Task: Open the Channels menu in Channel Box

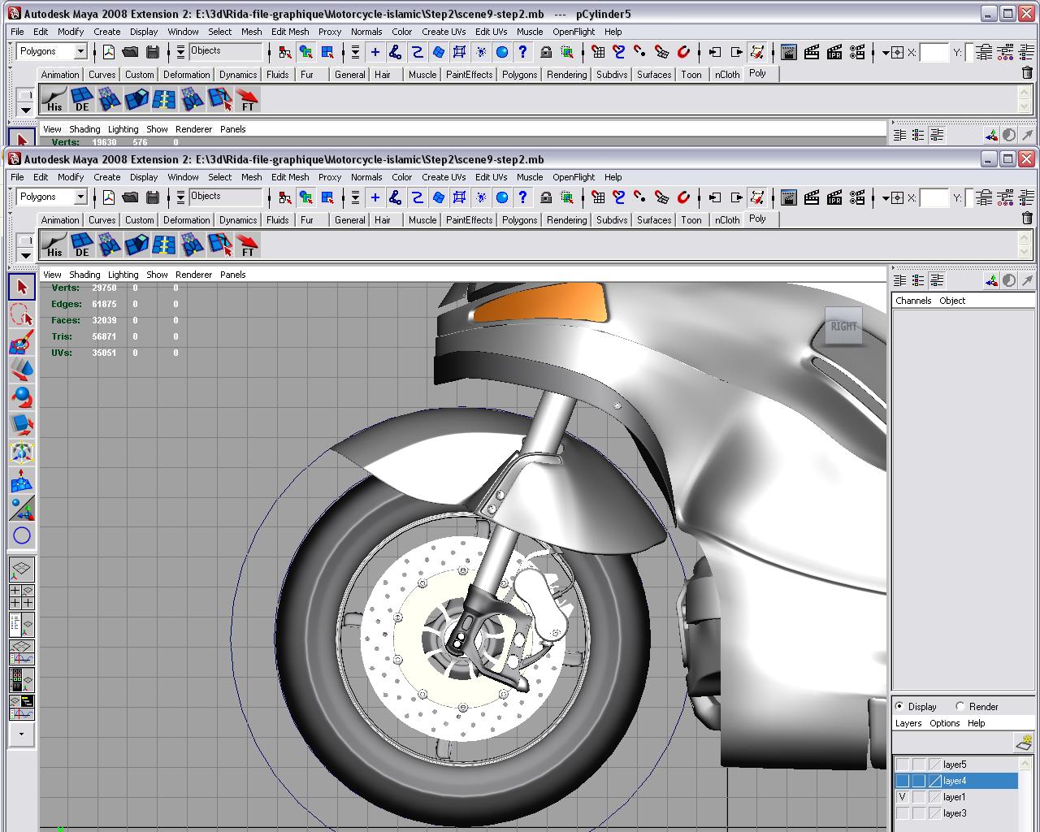Action: click(913, 301)
